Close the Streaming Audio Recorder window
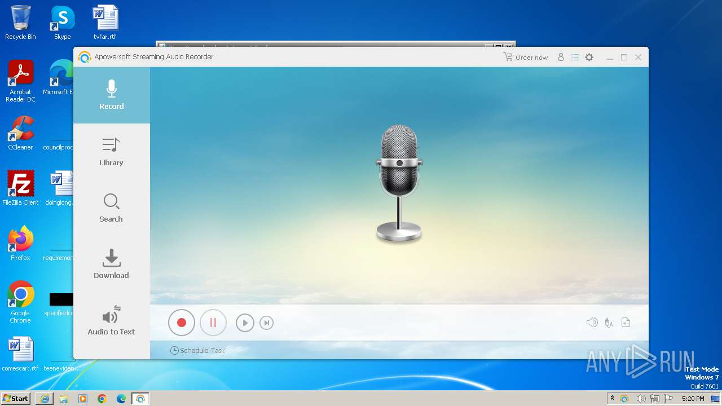The width and height of the screenshot is (722, 406). (x=639, y=58)
